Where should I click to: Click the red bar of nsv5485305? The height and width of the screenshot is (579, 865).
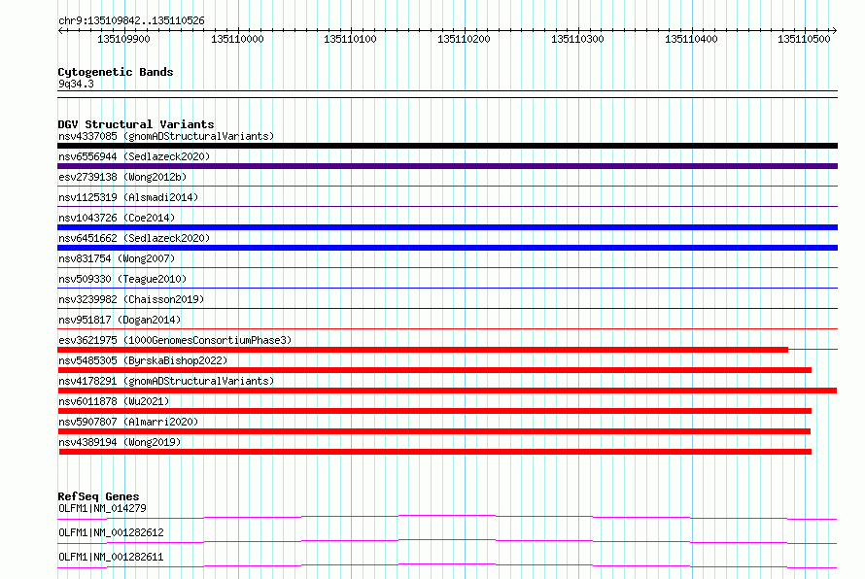click(434, 370)
